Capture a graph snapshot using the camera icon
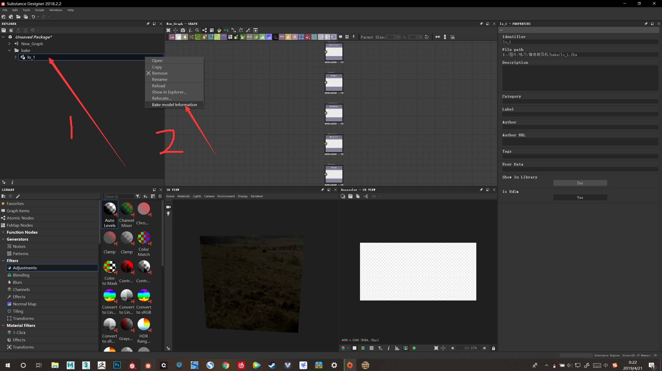 point(183,30)
